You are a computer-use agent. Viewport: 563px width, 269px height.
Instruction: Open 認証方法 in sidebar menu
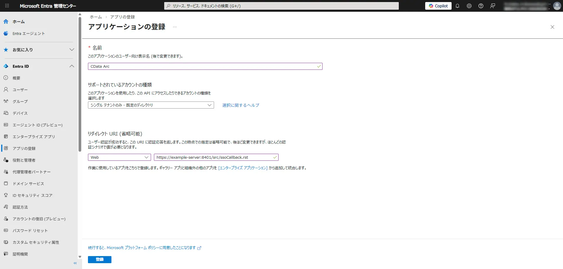(20, 207)
